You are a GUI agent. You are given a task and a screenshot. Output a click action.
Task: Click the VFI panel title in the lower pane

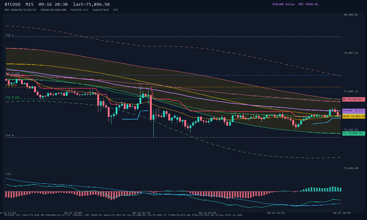click(x=9, y=174)
